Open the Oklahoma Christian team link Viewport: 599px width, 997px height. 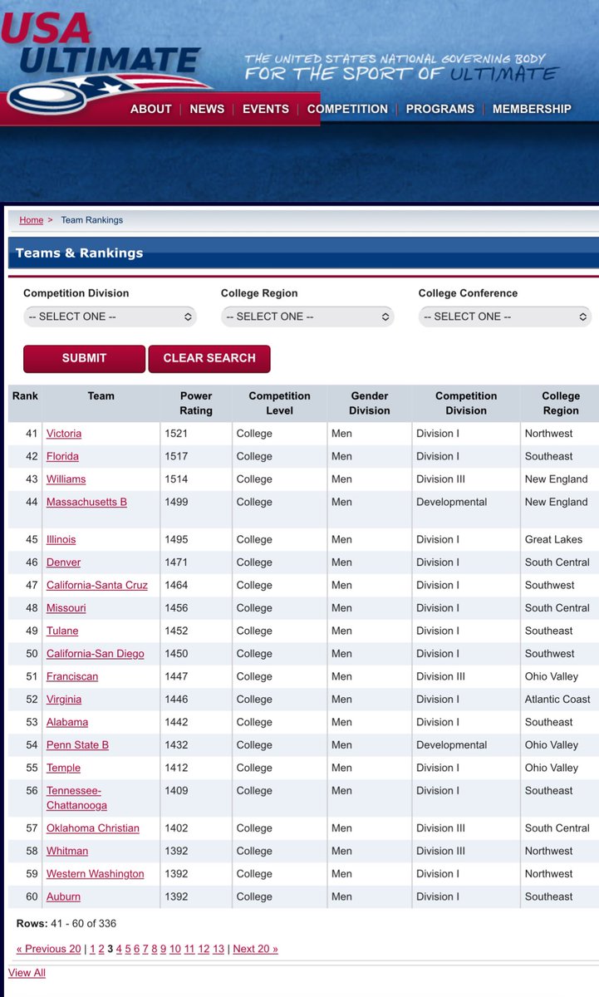(93, 828)
